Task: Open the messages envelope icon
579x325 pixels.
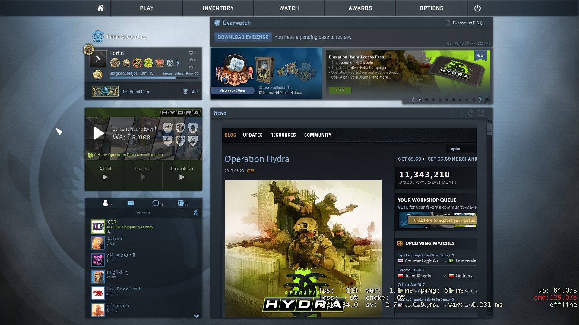Action: pos(131,203)
